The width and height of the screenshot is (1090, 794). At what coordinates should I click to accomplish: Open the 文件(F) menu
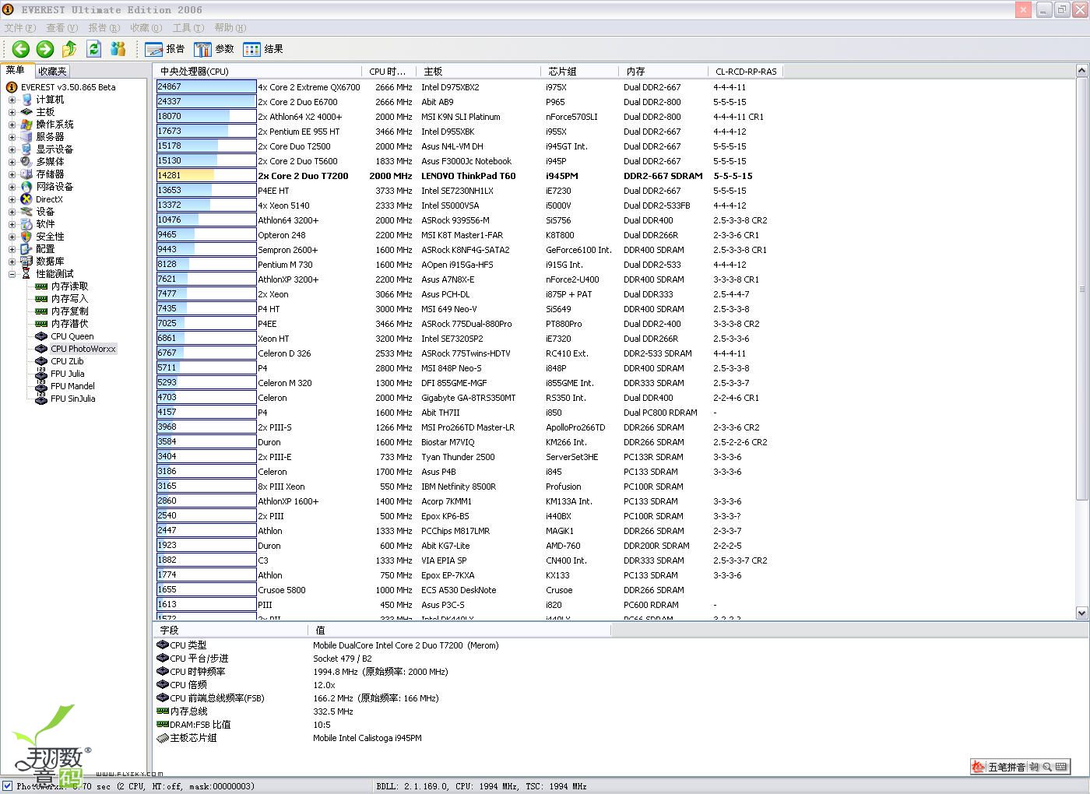point(19,27)
